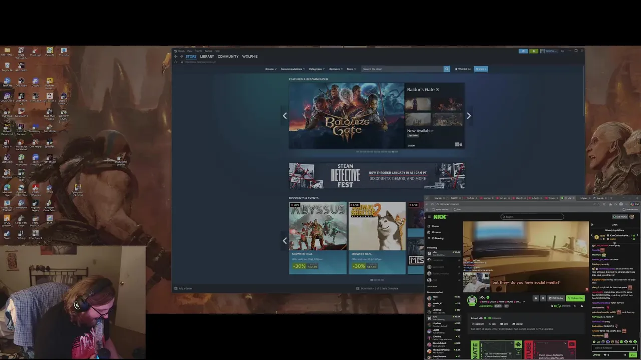Toggle stream notifications bell for xQc

click(x=536, y=298)
